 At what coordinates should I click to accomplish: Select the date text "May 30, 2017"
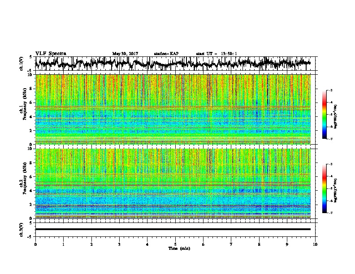[125, 54]
